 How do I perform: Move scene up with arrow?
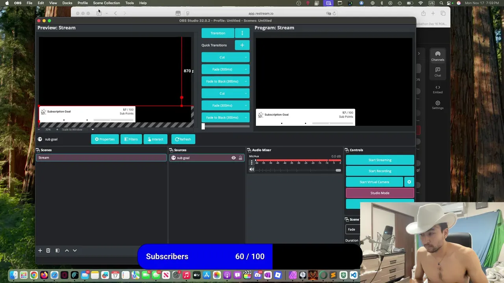click(x=67, y=250)
